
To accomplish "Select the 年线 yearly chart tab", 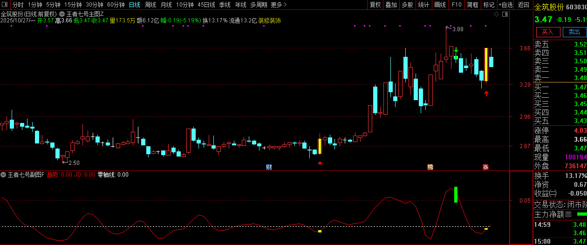I will [240, 5].
